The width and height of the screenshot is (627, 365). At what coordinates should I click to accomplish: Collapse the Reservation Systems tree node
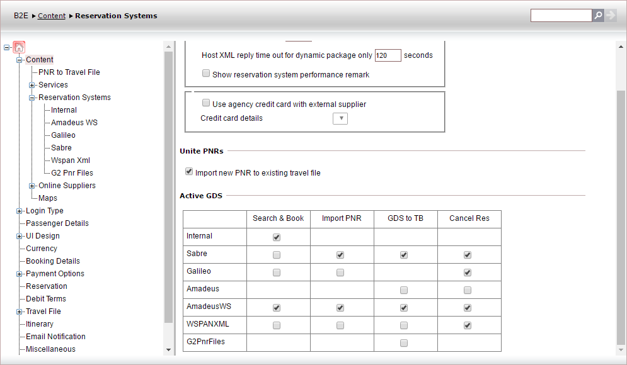[32, 98]
